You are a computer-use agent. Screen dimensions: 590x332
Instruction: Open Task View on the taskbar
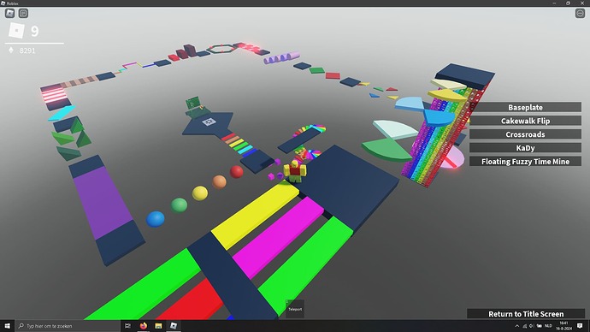point(128,326)
